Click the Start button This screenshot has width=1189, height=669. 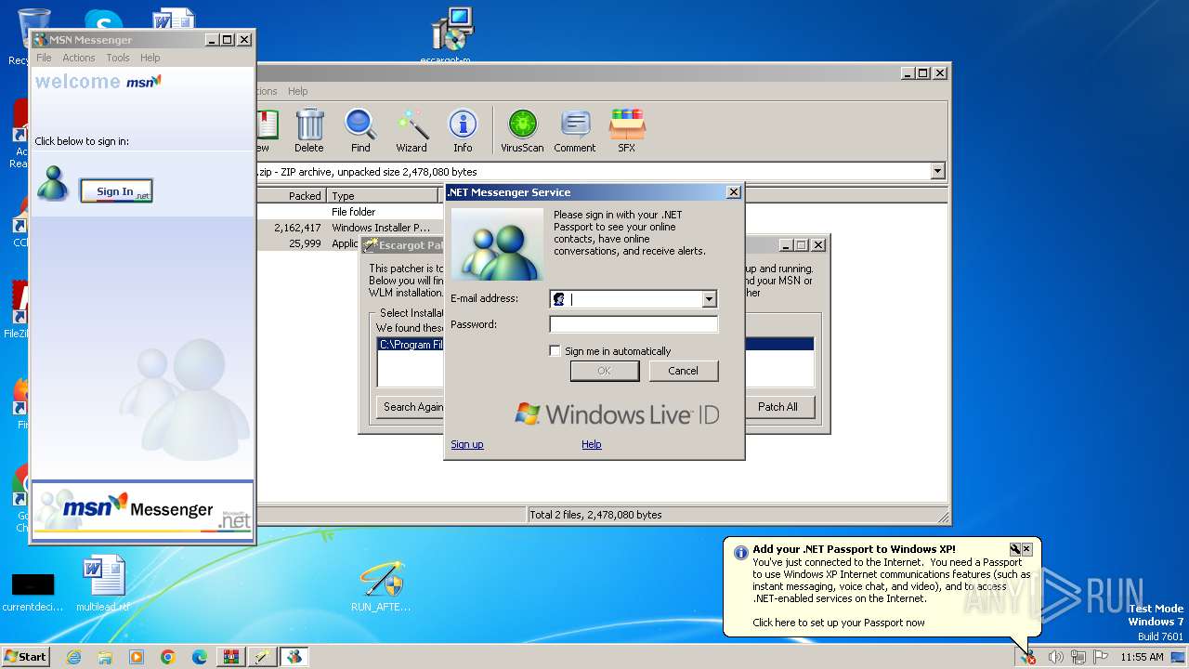tap(26, 657)
